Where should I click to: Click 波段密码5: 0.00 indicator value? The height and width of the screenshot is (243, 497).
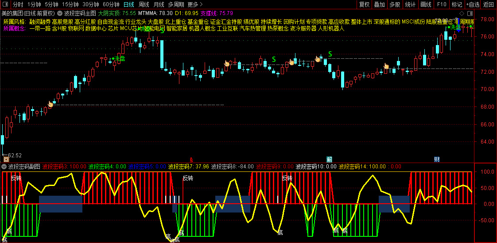coord(148,166)
